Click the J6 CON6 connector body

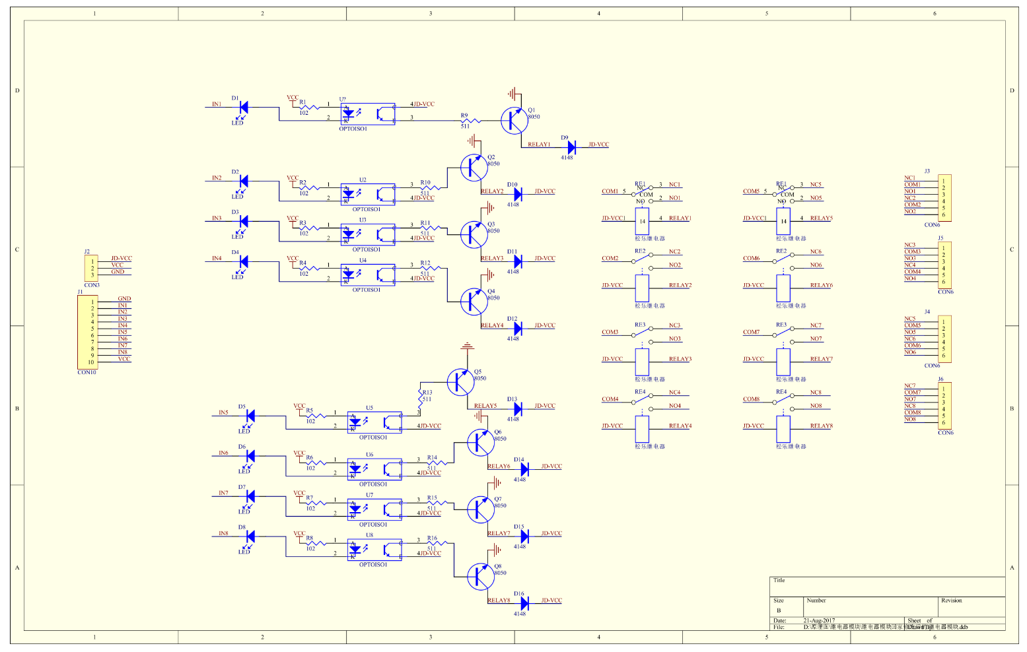(944, 406)
